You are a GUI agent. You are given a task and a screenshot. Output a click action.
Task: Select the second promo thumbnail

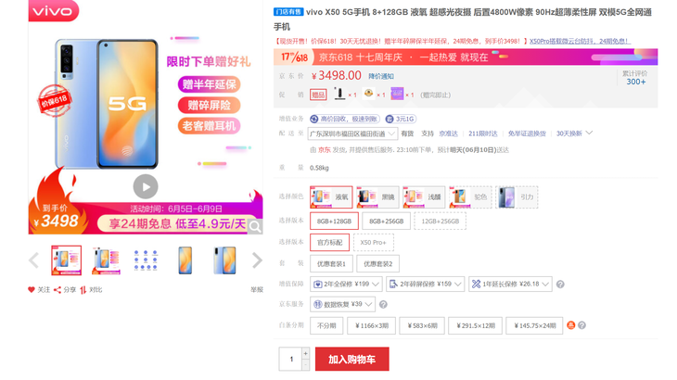coord(106,260)
